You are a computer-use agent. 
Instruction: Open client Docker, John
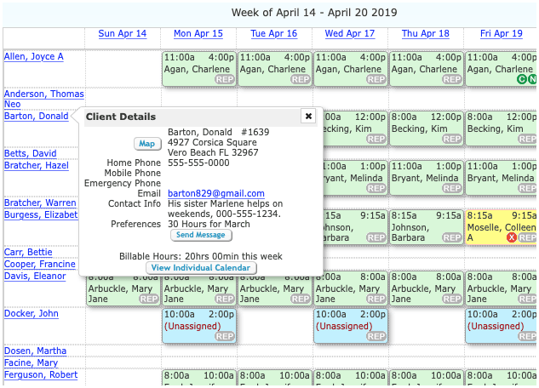pos(32,313)
